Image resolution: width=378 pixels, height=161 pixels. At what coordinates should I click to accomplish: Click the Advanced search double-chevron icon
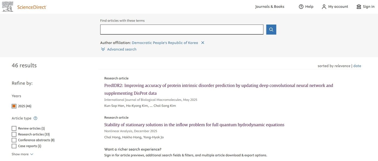coord(103,49)
